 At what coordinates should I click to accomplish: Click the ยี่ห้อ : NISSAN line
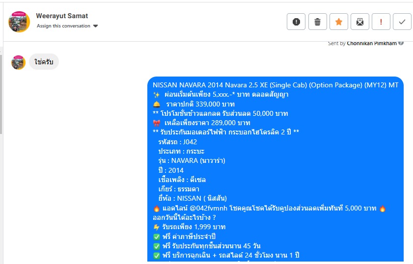[x=193, y=198]
